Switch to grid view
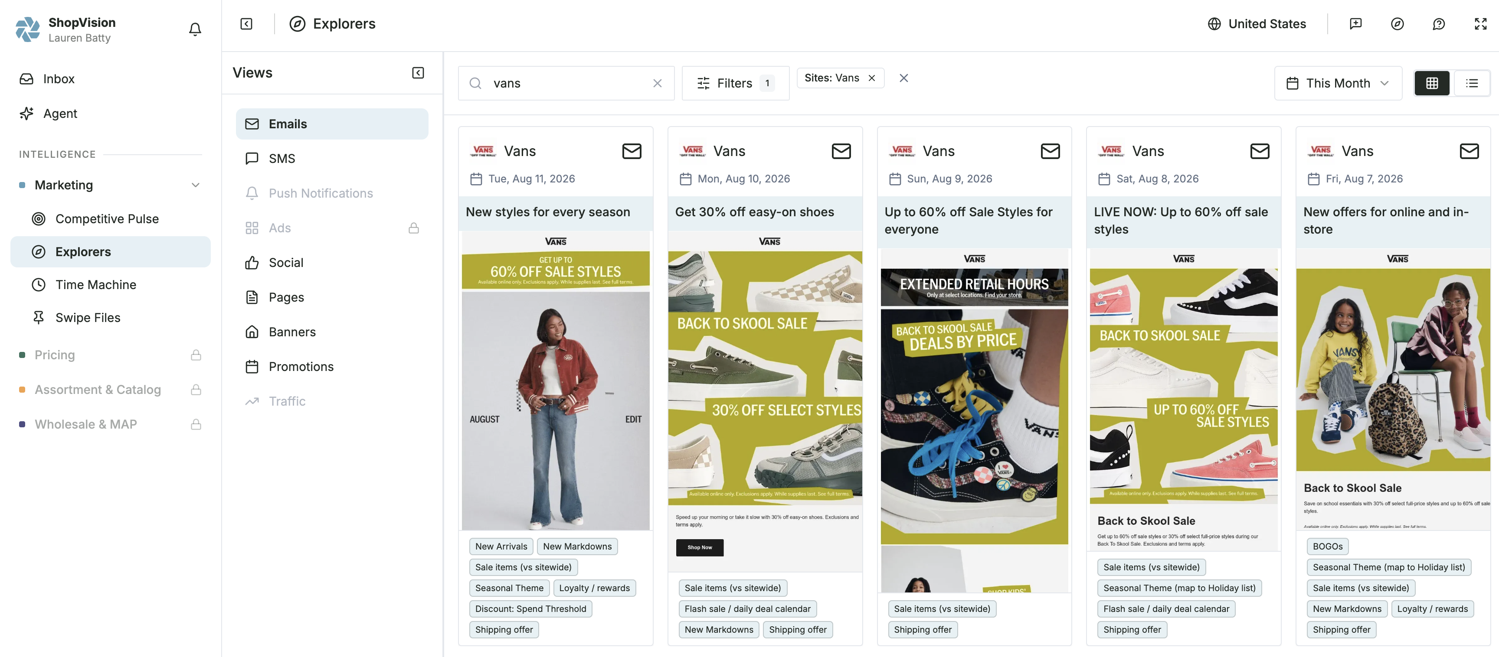Screen dimensions: 1499x657 (x=1431, y=83)
